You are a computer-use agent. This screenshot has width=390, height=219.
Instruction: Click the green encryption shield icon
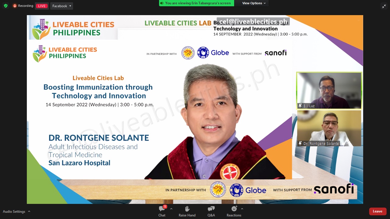(5, 6)
